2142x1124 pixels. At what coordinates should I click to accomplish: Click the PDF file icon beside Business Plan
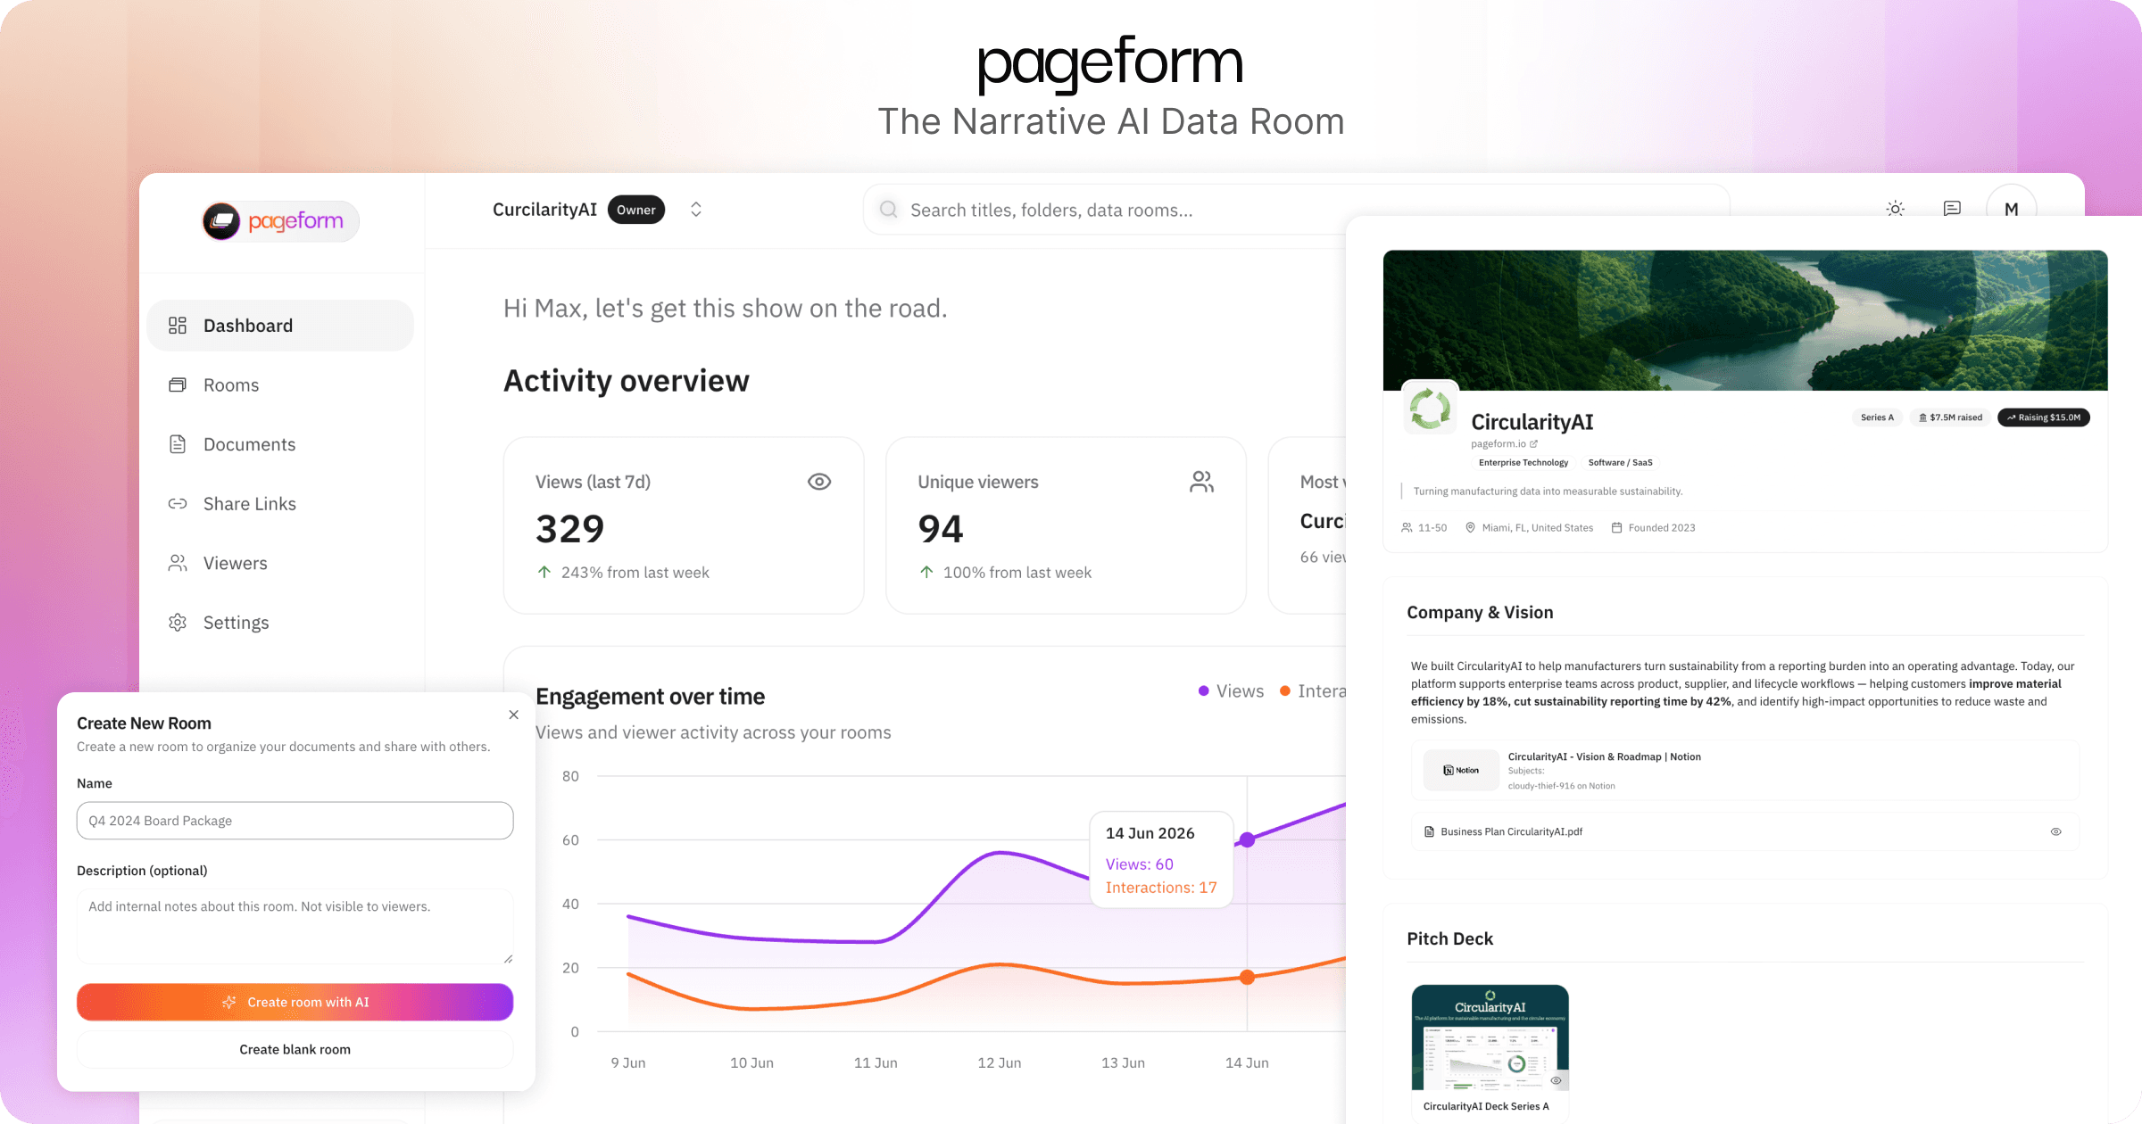[1429, 831]
